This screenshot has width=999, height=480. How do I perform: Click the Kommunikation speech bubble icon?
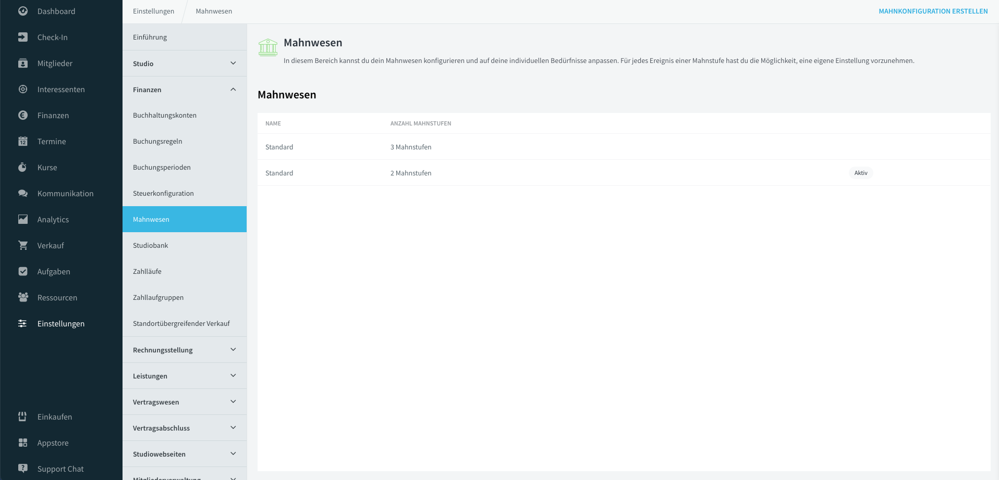[23, 193]
